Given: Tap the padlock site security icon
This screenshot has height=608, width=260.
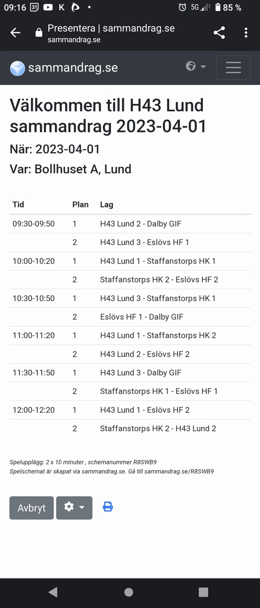Looking at the screenshot, I should point(39,33).
